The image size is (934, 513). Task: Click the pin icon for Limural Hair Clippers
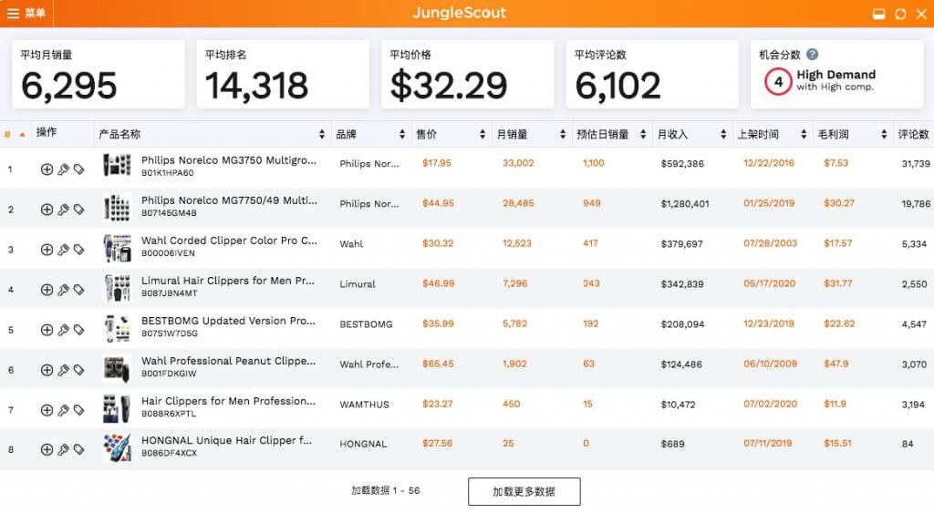63,290
